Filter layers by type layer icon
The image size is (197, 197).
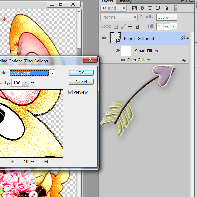[x=150, y=8]
